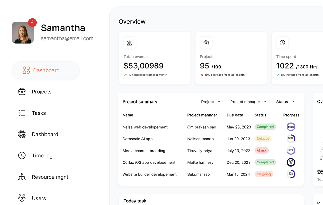Viewport: 323px width, 205px height.
Task: Select the Datascale AI app project name
Action: 138,139
